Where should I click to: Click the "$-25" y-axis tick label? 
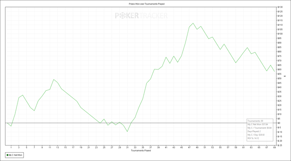coord(280,145)
